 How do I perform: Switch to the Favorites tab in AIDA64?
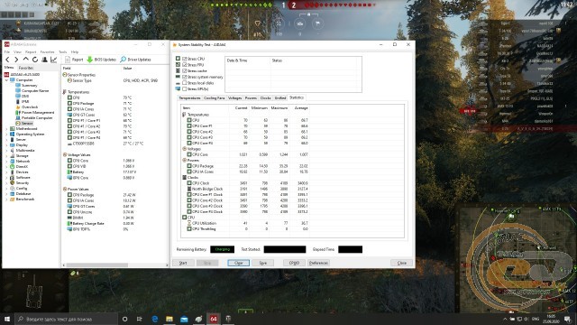(26, 68)
